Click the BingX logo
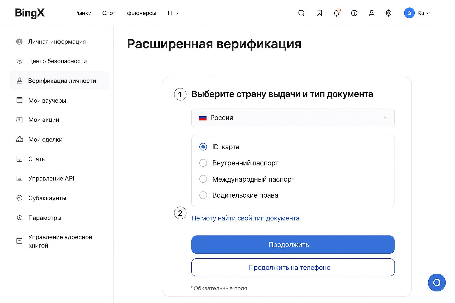Image resolution: width=455 pixels, height=303 pixels. pyautogui.click(x=30, y=13)
